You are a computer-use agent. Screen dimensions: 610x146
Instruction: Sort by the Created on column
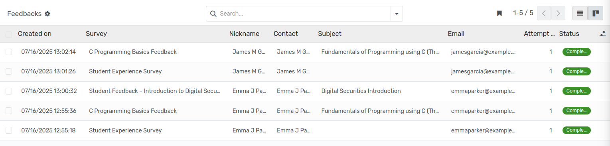coord(35,34)
